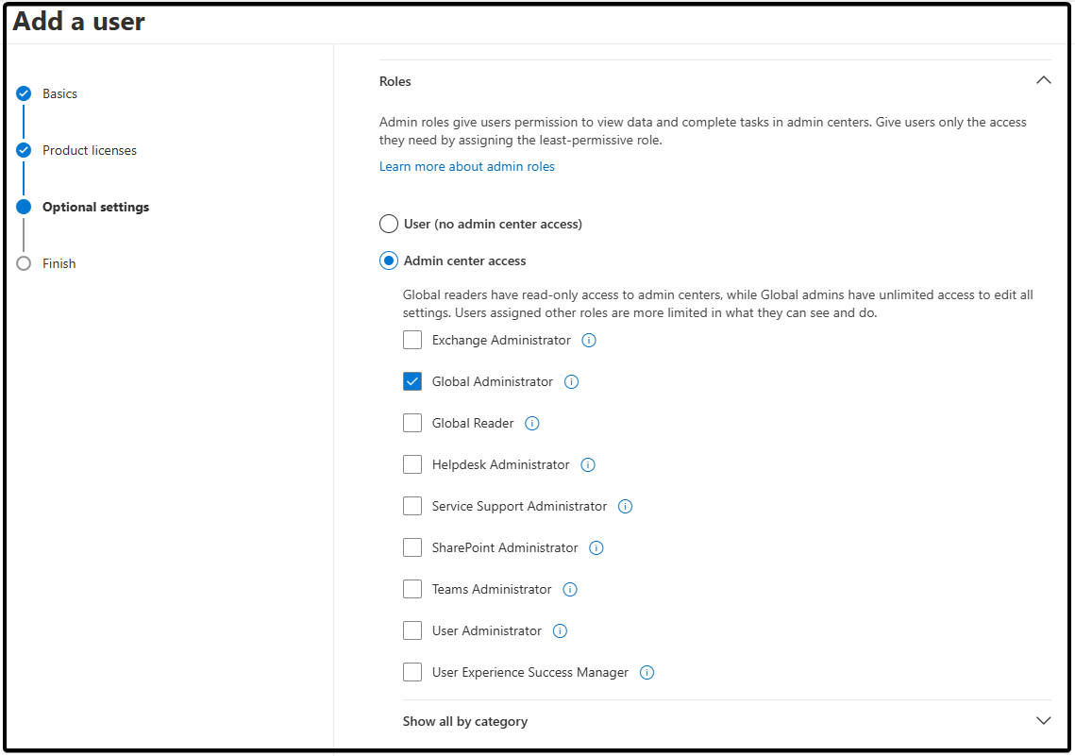This screenshot has height=756, width=1075.
Task: Tick the User Administrator checkbox
Action: click(412, 630)
